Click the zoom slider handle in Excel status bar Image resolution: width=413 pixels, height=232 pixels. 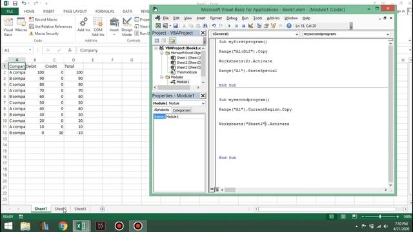pyautogui.click(x=380, y=217)
